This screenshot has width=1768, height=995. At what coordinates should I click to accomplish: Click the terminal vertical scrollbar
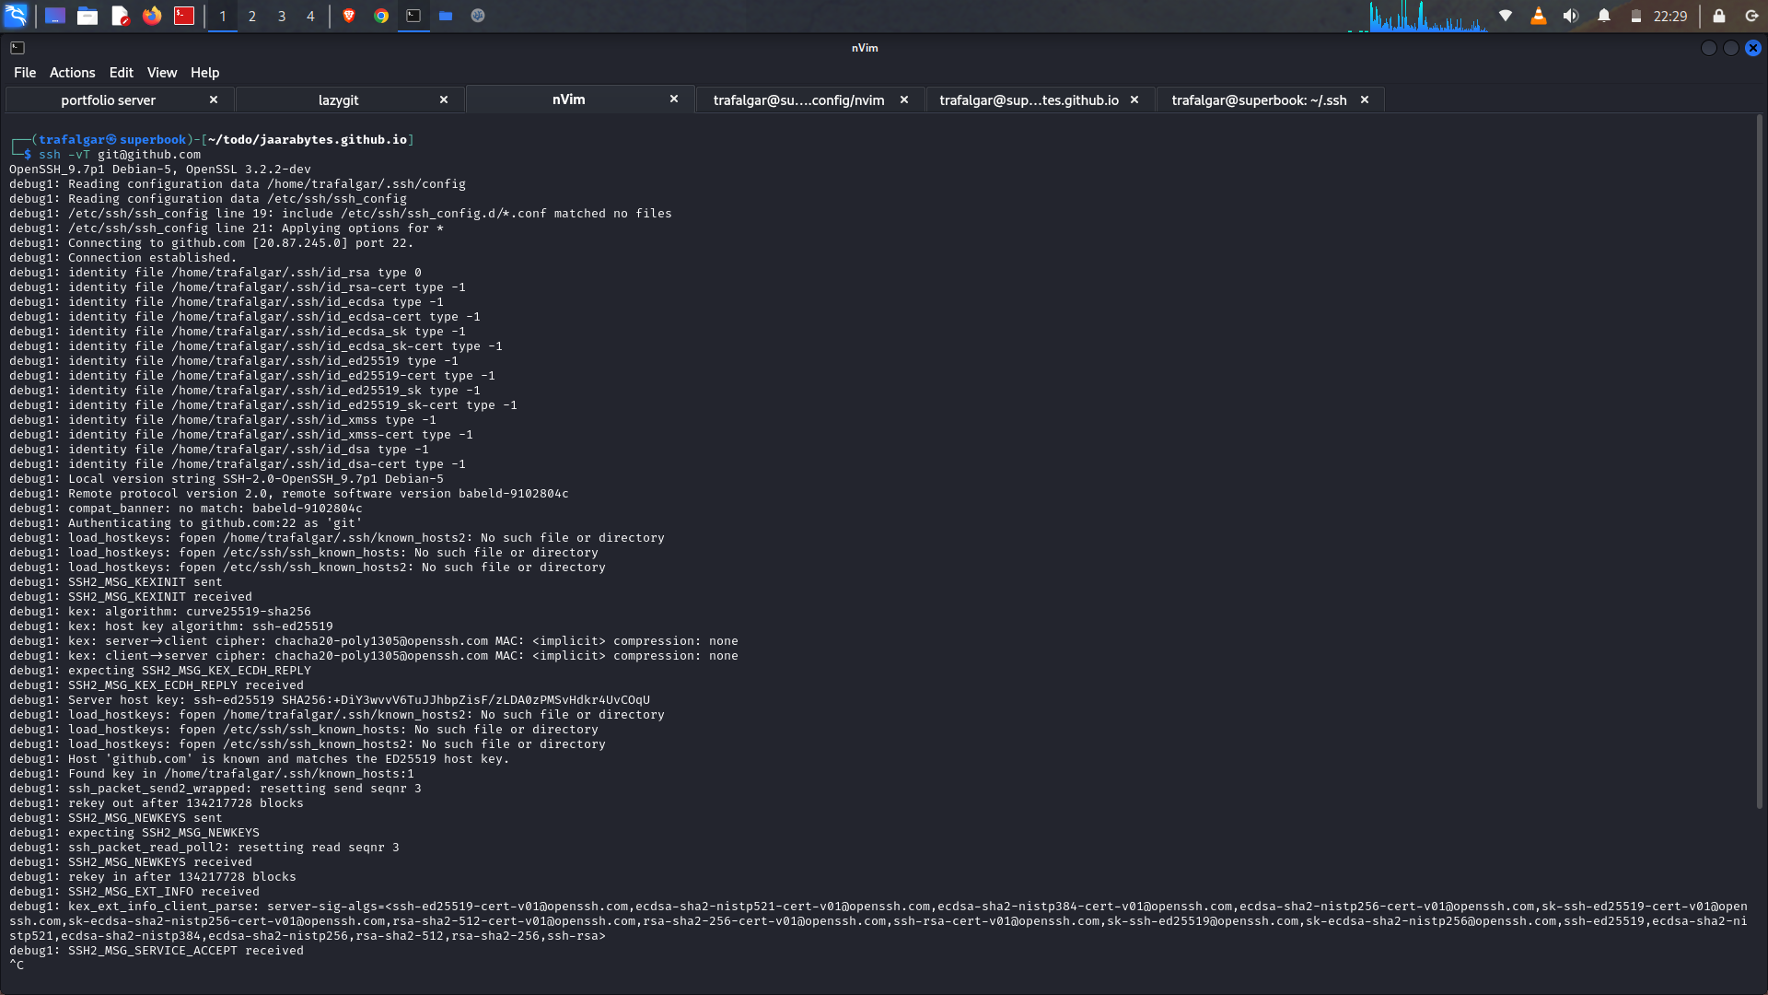tap(1759, 461)
